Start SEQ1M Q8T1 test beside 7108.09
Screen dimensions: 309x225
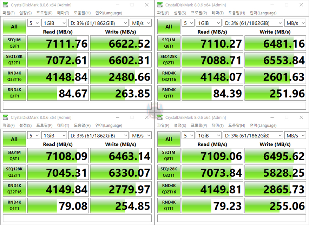click(14, 156)
